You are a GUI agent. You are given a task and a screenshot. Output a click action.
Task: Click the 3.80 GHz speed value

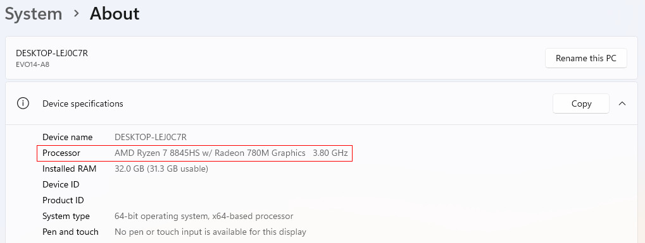point(330,153)
